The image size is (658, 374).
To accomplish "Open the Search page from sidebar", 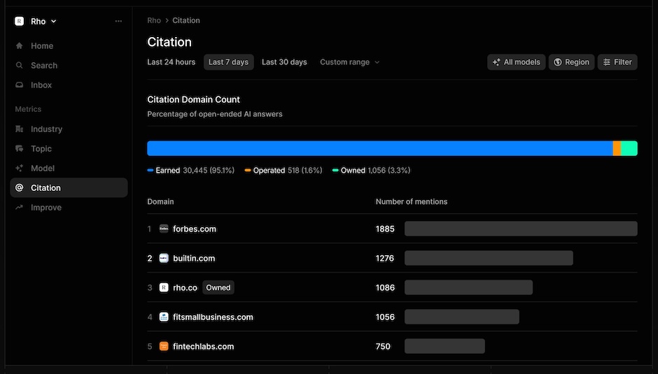I will pyautogui.click(x=36, y=66).
